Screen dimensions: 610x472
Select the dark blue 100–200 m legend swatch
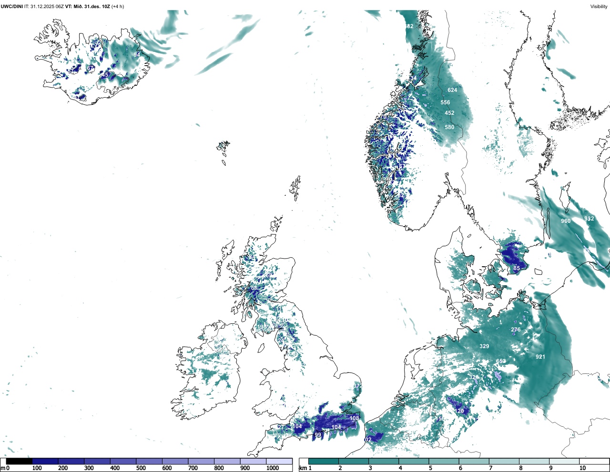click(x=45, y=461)
